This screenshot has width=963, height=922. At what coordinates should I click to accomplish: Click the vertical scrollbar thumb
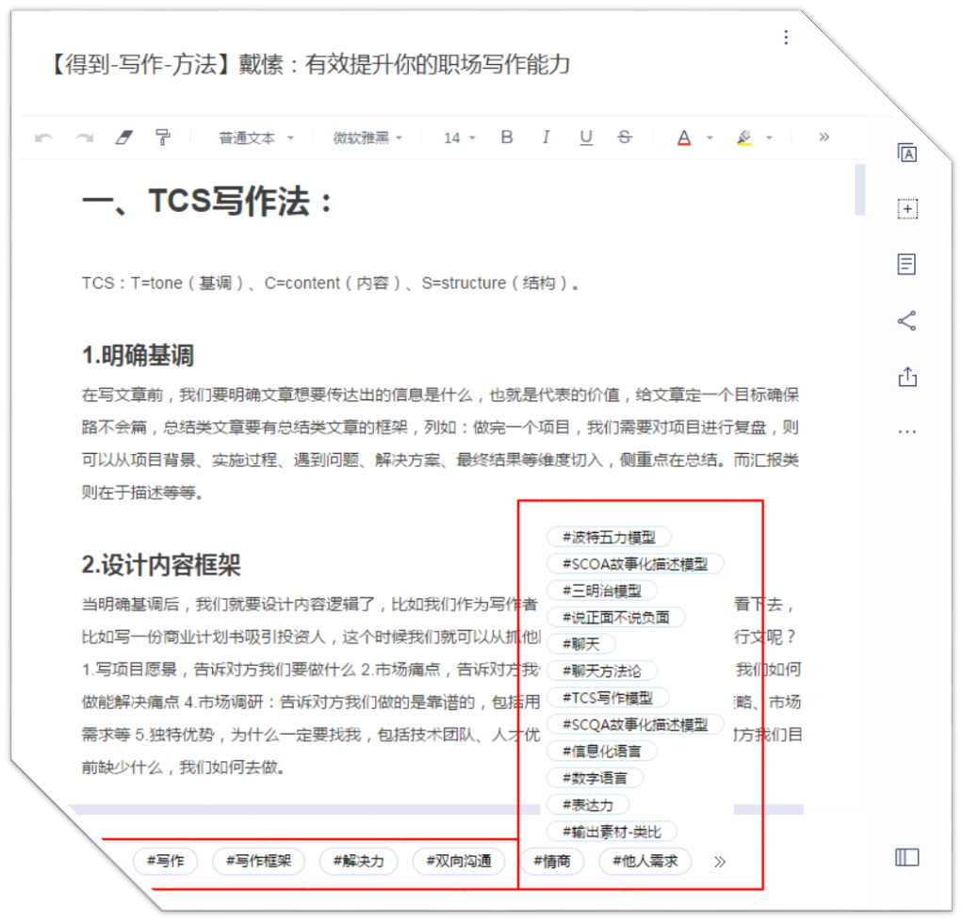859,189
